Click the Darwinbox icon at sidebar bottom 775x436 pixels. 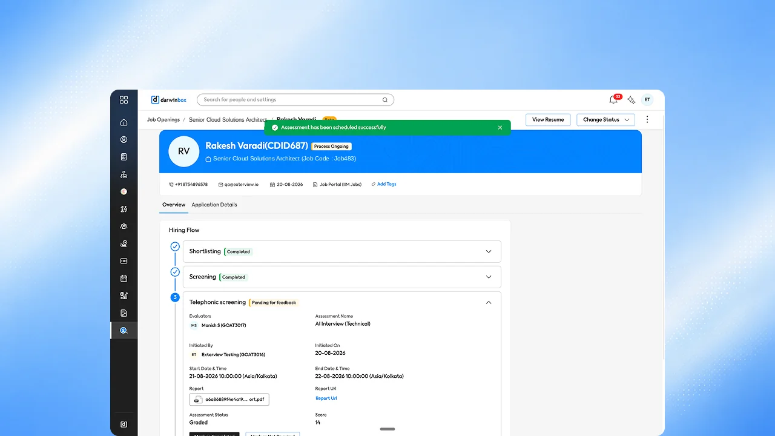coord(124,424)
